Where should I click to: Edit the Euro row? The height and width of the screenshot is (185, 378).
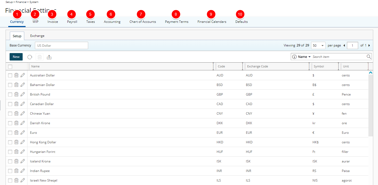point(23,132)
